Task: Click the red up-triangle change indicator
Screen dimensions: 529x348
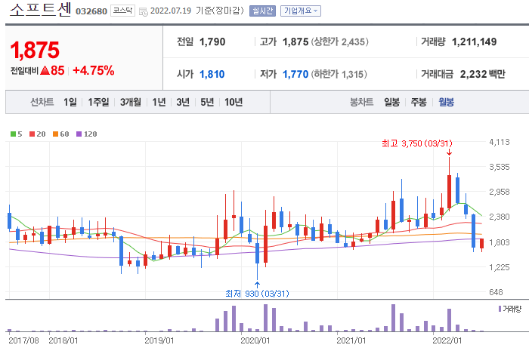Action: pyautogui.click(x=45, y=70)
